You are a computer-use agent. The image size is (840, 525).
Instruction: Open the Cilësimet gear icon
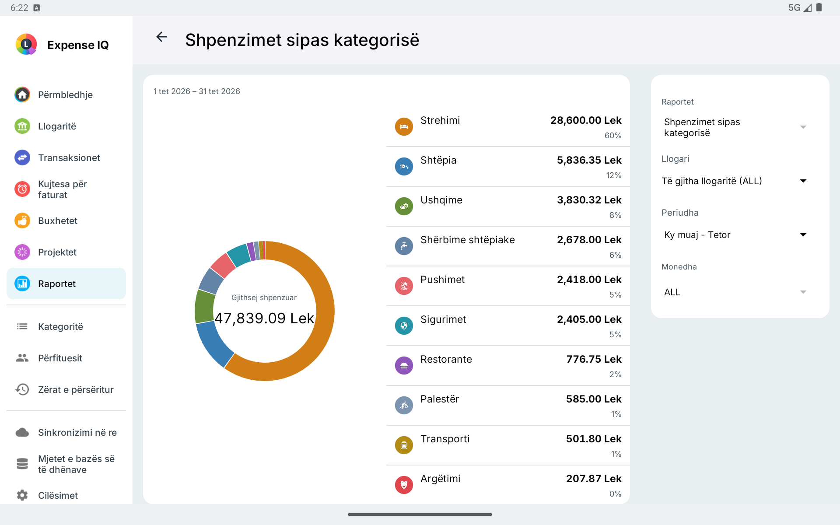(22, 495)
